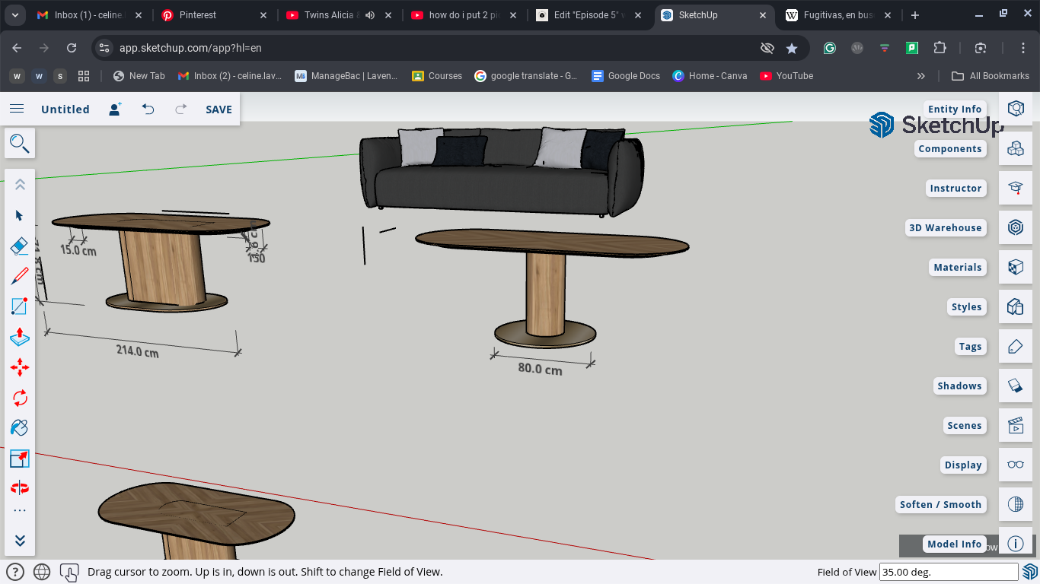Open the Google Docs bookmark
The height and width of the screenshot is (584, 1040).
pyautogui.click(x=626, y=76)
